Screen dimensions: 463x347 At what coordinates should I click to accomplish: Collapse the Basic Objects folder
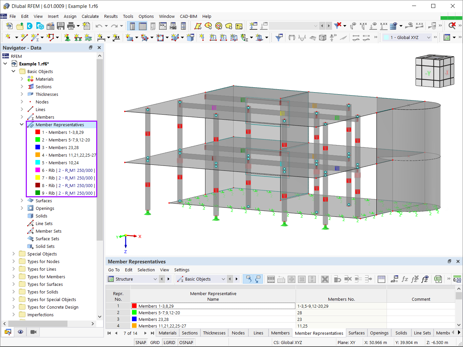pos(14,71)
